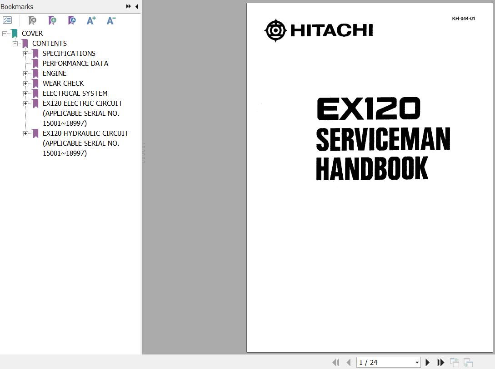Click the Bookmarks panel title
Image resolution: width=495 pixels, height=369 pixels.
click(17, 7)
